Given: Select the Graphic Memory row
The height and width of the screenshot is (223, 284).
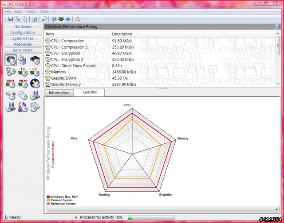Looking at the screenshot, I should 160,85.
